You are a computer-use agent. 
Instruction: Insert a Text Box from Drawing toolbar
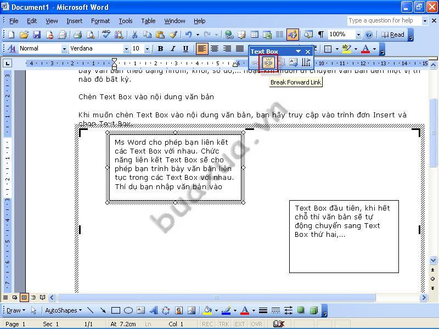pos(141,310)
